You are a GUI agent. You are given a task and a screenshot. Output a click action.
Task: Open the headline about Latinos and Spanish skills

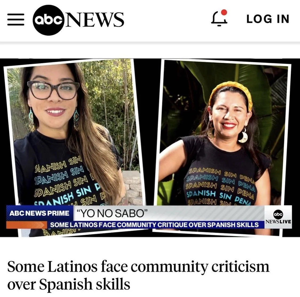click(138, 275)
